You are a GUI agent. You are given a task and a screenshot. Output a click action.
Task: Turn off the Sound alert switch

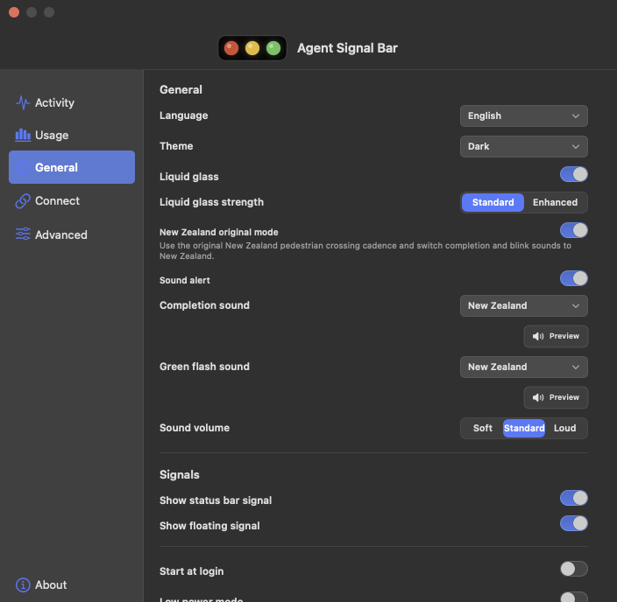click(574, 278)
